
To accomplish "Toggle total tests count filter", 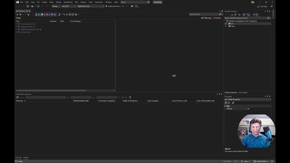I will tap(38, 14).
